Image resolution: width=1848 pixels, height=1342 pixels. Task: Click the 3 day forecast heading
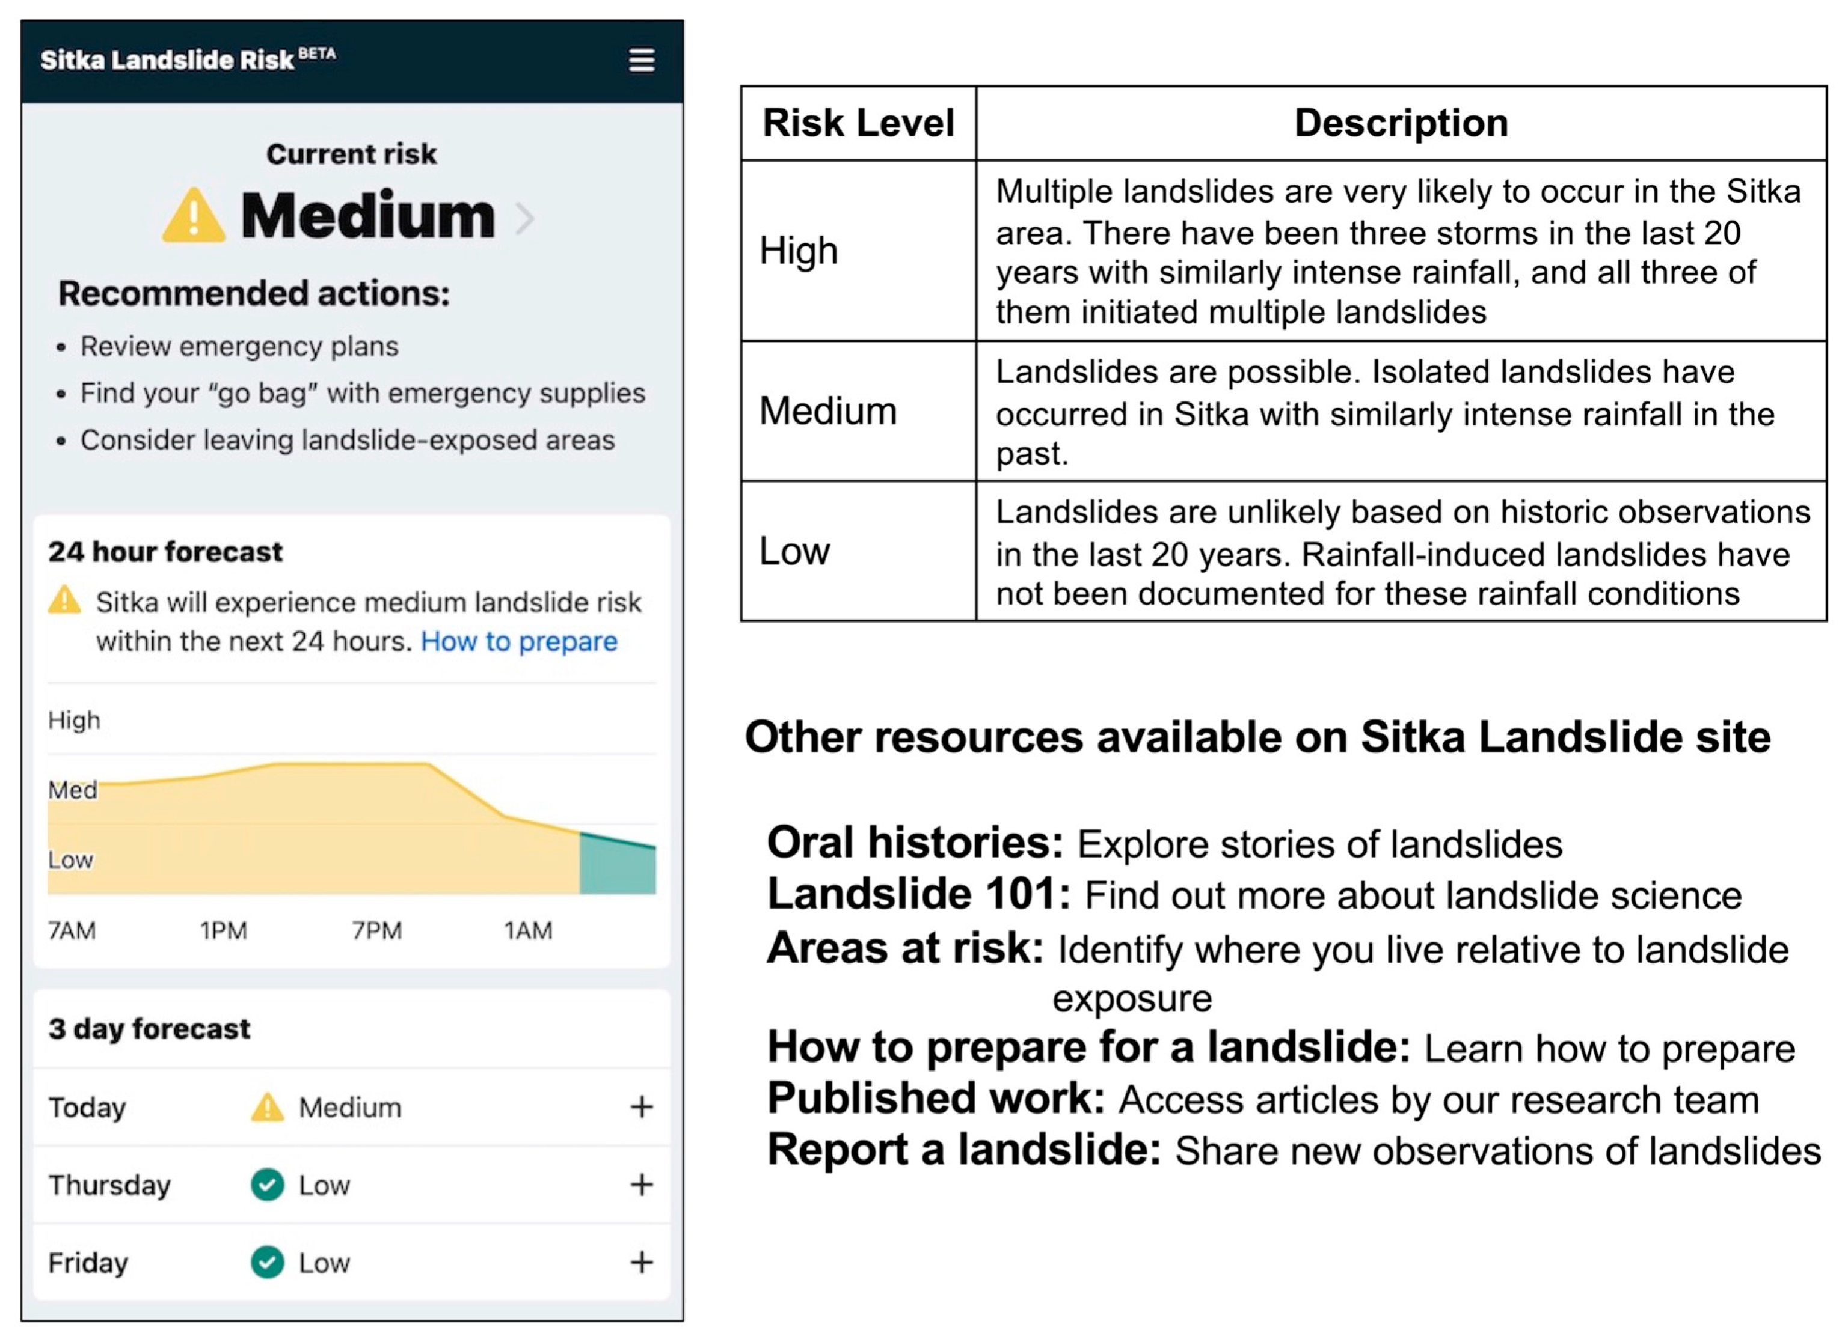(149, 1028)
